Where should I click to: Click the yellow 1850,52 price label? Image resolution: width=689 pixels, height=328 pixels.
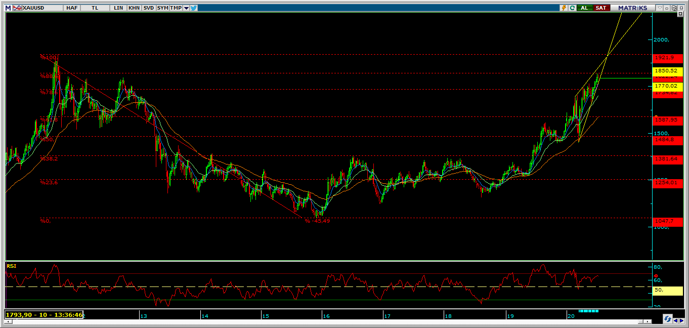coord(668,71)
